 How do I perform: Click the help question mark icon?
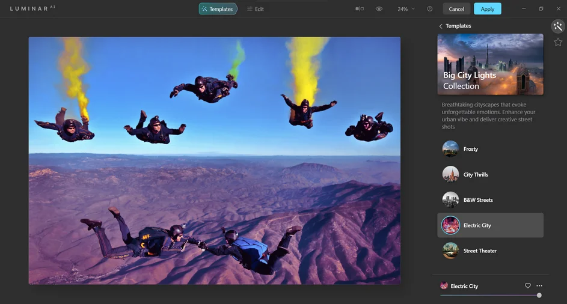click(x=429, y=9)
